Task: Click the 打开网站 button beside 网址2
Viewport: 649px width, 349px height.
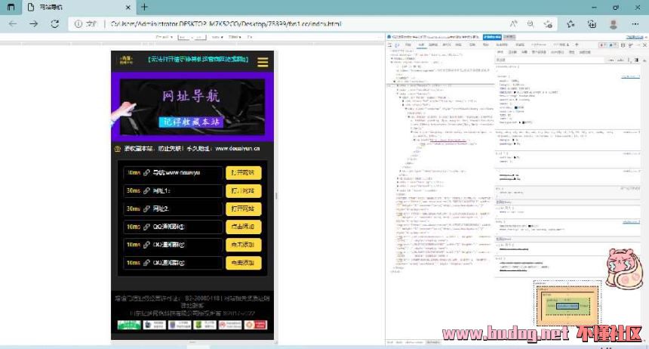Action: coord(243,208)
